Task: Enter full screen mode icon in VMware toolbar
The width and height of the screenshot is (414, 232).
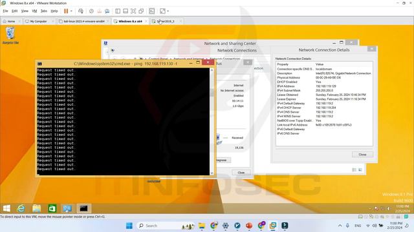Action: tap(133, 11)
